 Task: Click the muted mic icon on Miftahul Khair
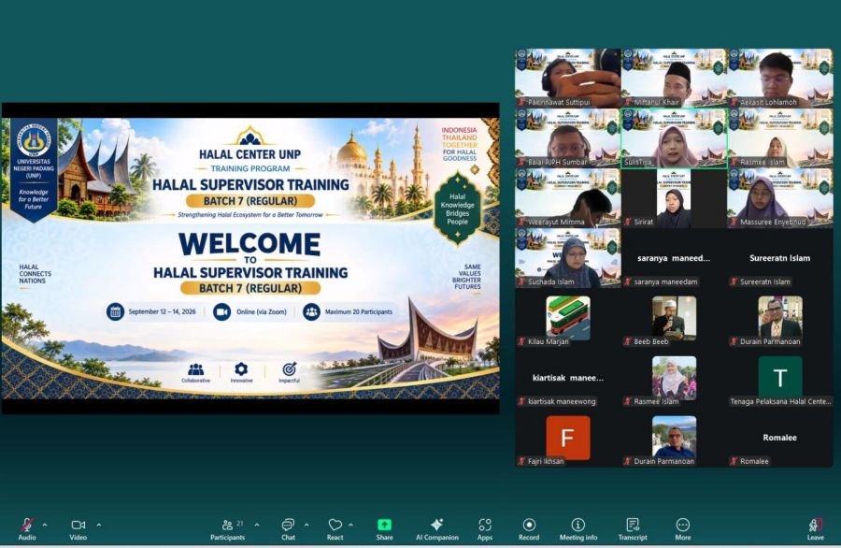[x=628, y=102]
